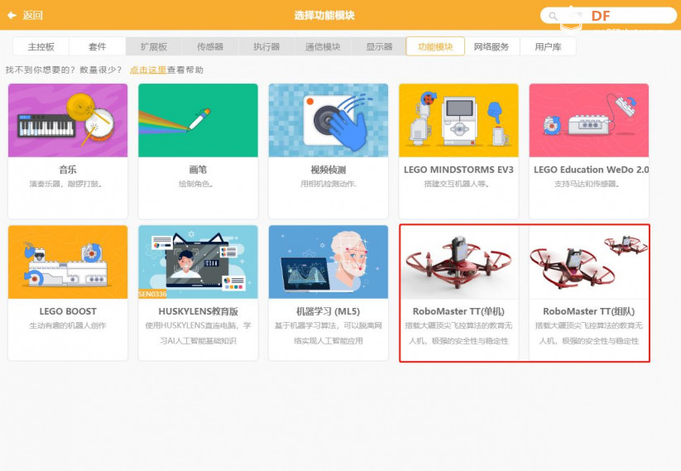Click the 支持马达和传感器 description text
Screen dimensions: 681x471
587,184
